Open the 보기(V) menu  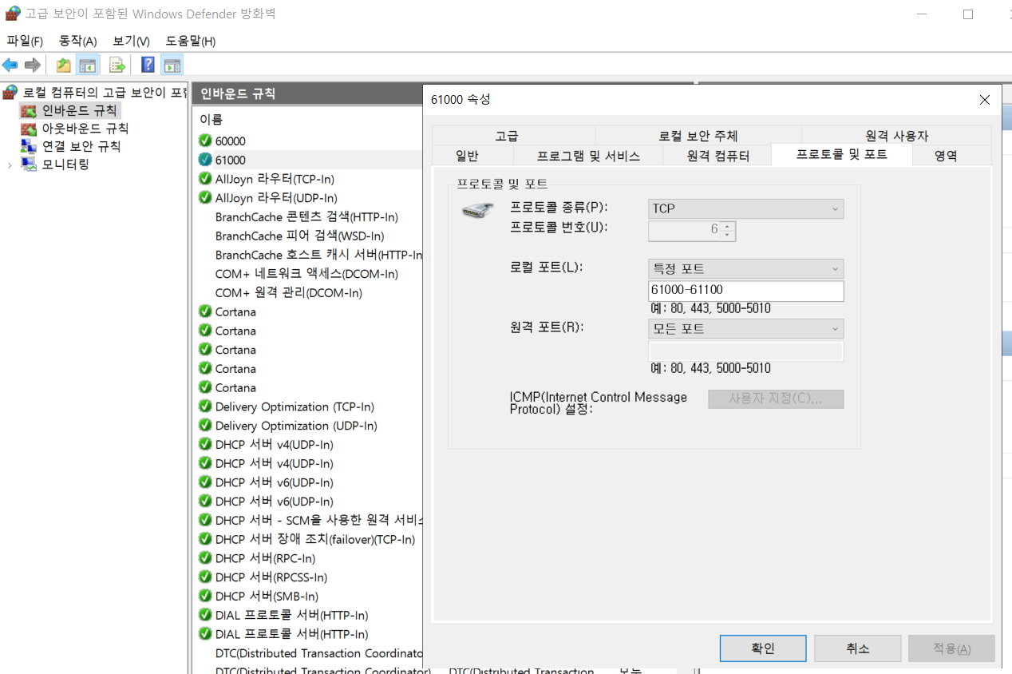131,41
